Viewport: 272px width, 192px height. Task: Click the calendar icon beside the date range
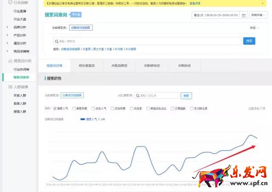point(244,15)
